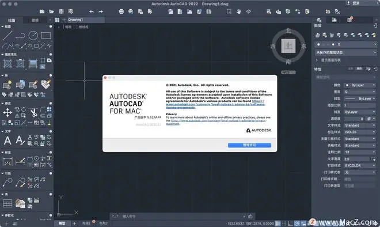380x227 pixels.
Task: Select the Rectangle tool in the Draw panel
Action: (x=46, y=36)
